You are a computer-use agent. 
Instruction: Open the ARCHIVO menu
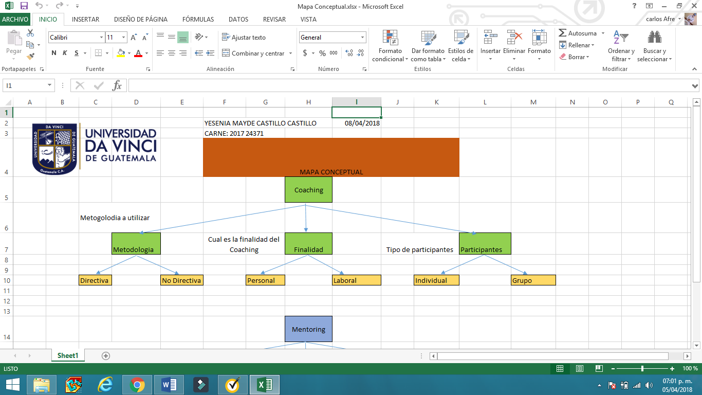click(x=16, y=19)
